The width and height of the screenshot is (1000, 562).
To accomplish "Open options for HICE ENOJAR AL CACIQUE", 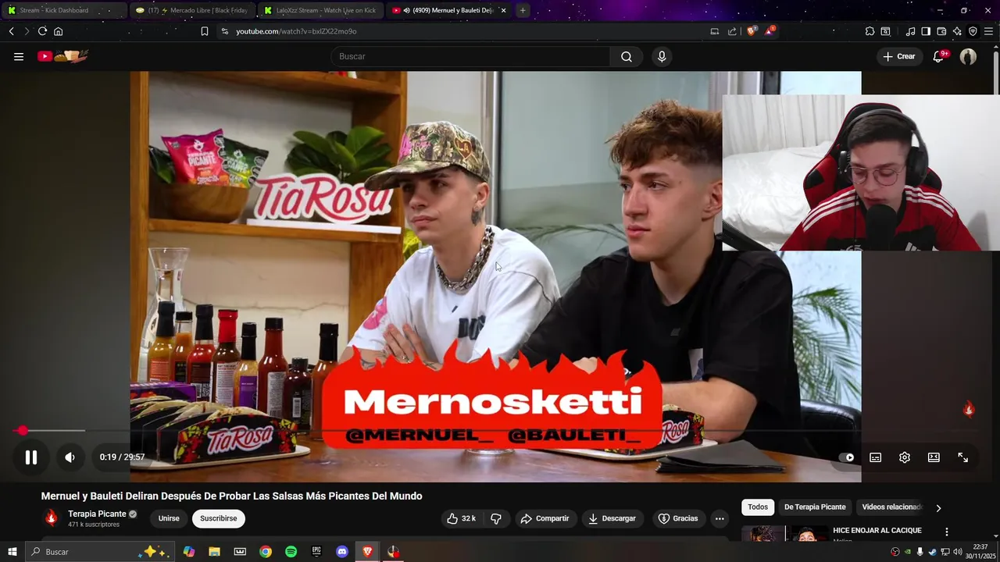I will coord(947,532).
